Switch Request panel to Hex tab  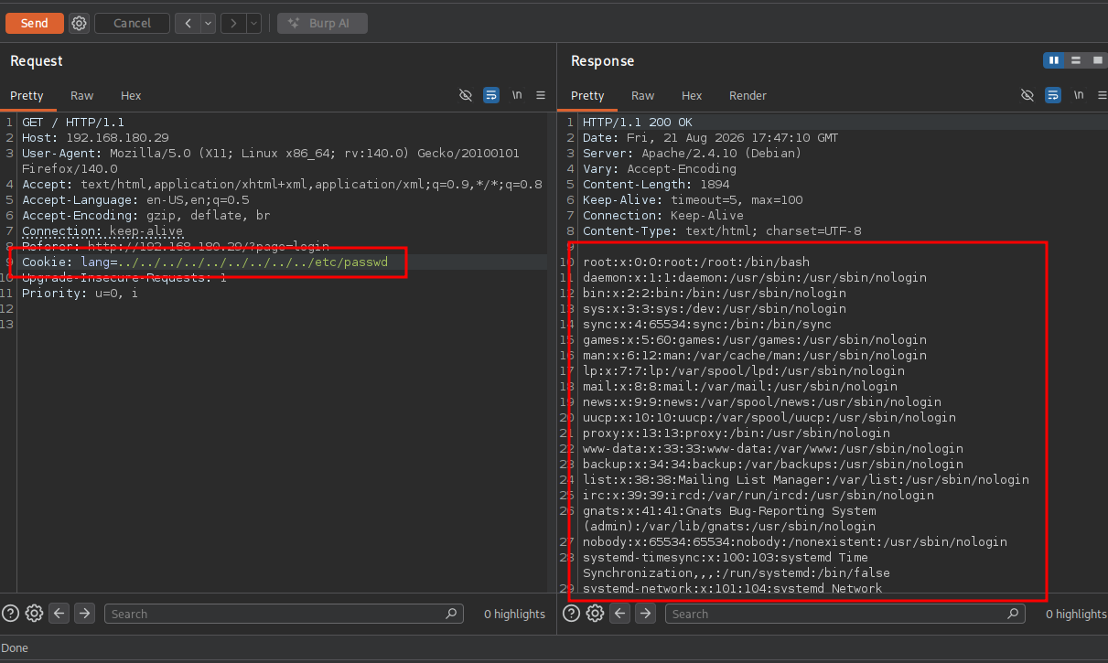click(x=131, y=95)
